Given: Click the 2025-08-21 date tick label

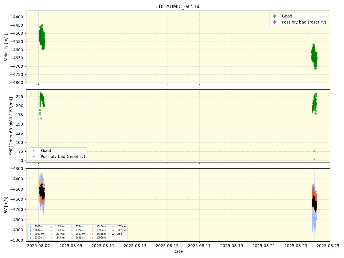Looking at the screenshot, I should (x=264, y=246).
